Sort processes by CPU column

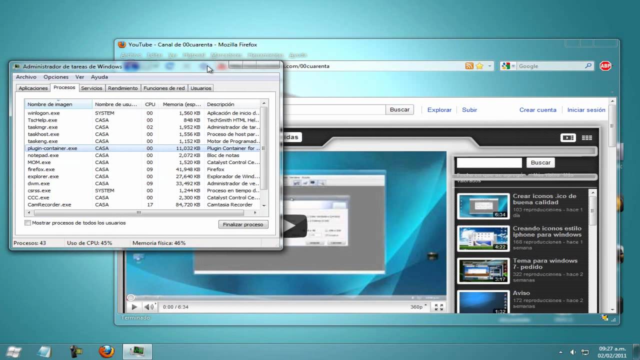point(150,104)
